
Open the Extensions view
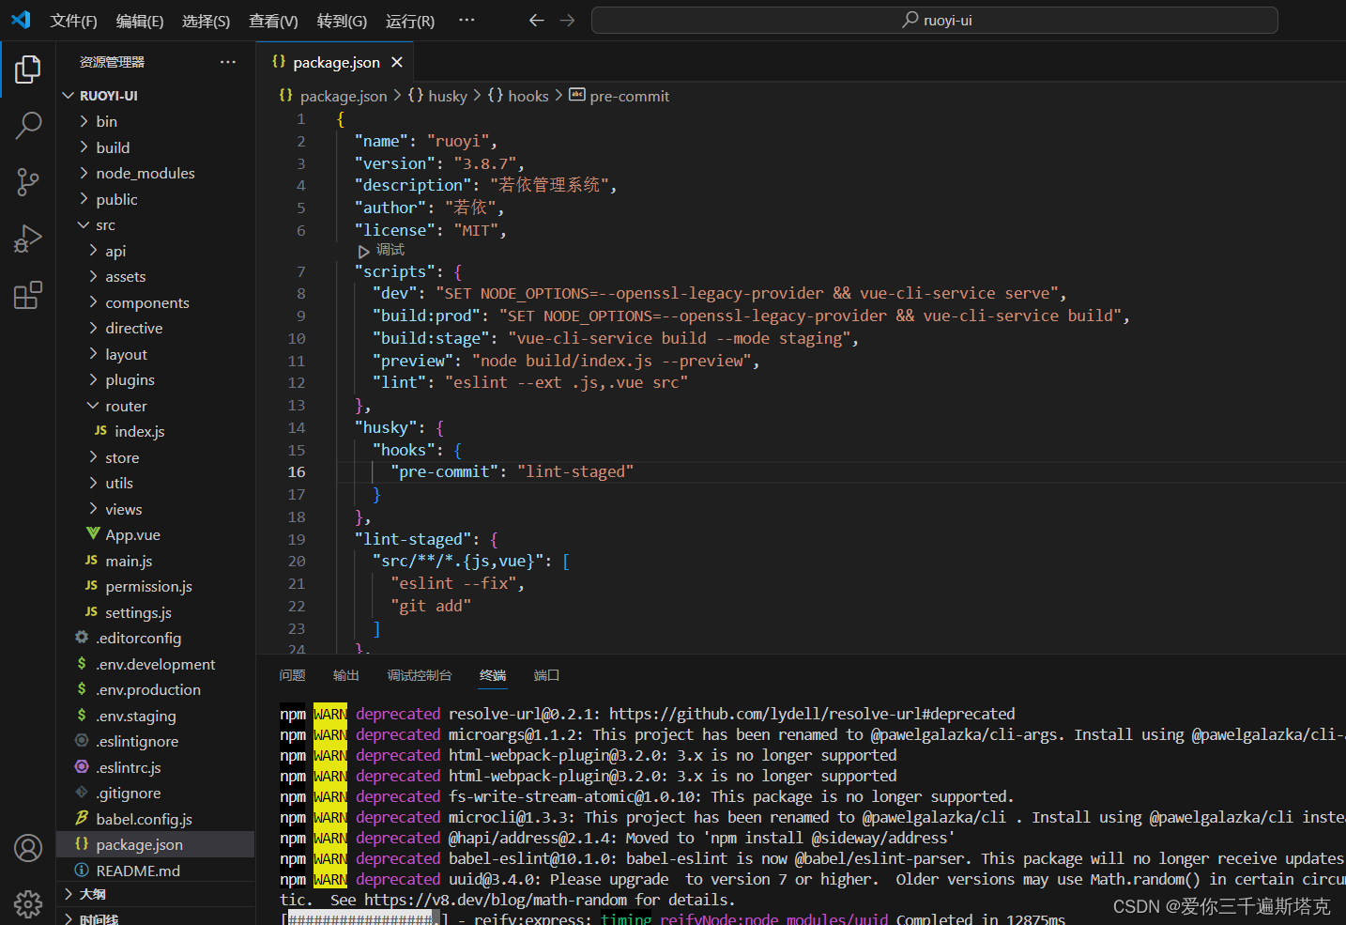pyautogui.click(x=27, y=295)
